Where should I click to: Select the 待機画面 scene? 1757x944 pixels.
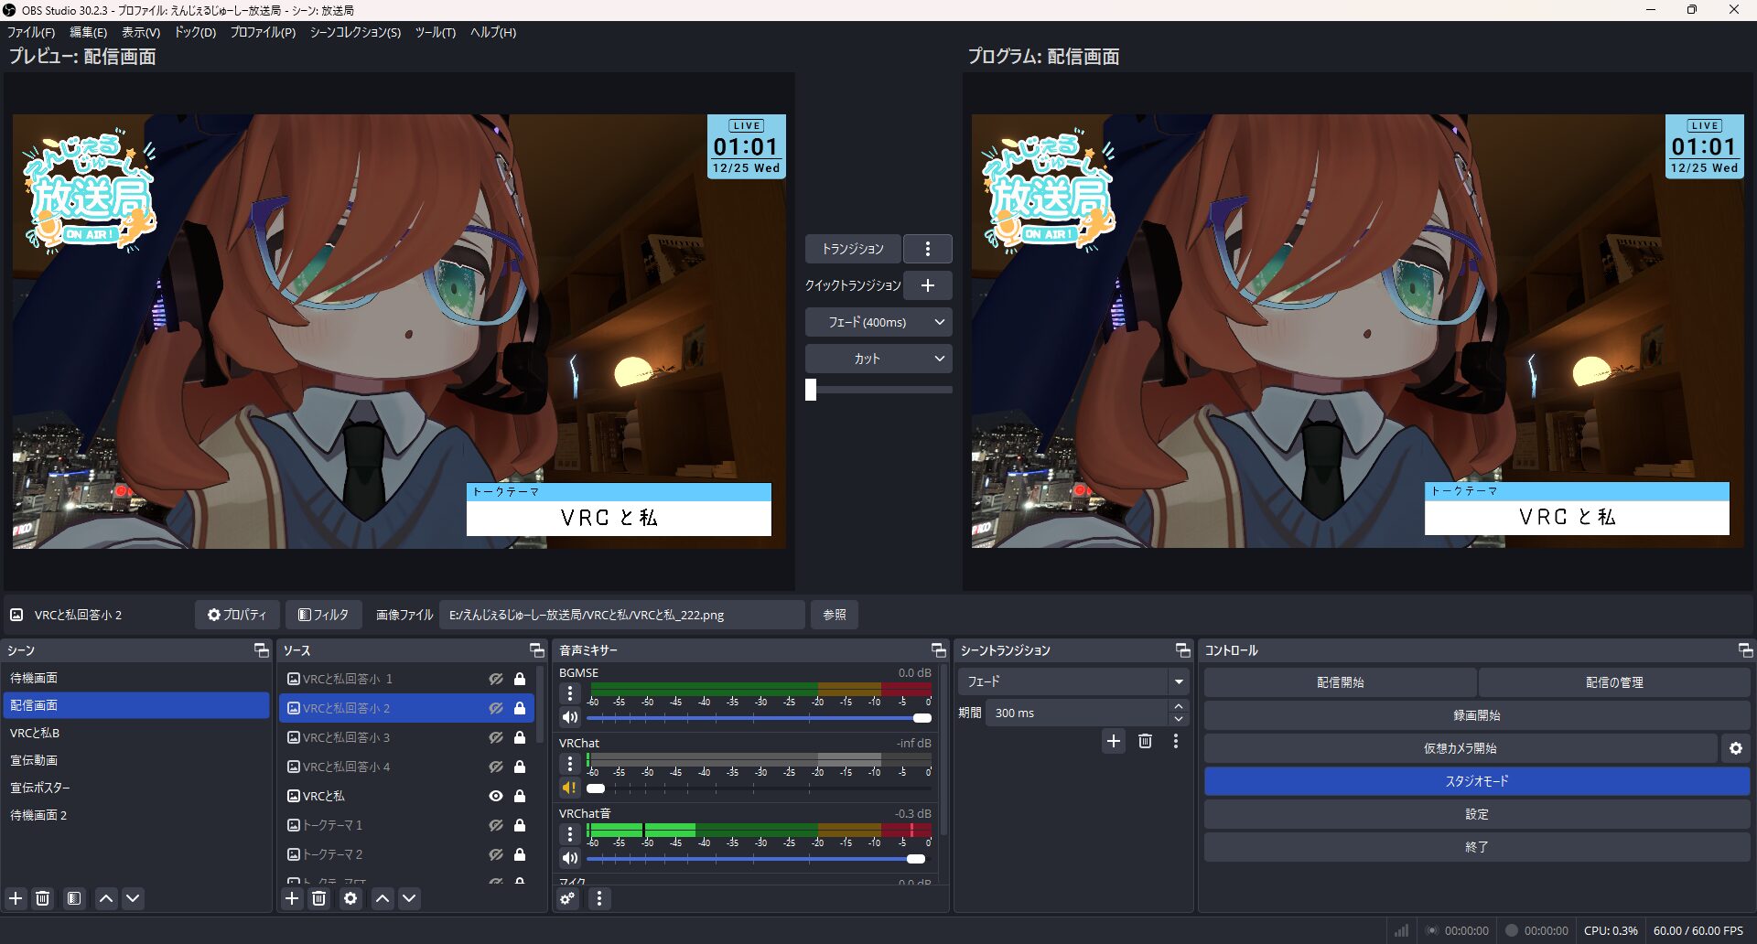click(x=135, y=678)
